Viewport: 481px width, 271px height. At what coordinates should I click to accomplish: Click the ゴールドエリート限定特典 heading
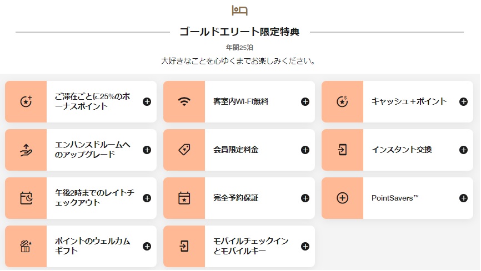[239, 32]
